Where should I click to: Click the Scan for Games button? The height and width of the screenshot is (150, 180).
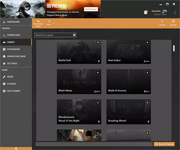(164, 144)
